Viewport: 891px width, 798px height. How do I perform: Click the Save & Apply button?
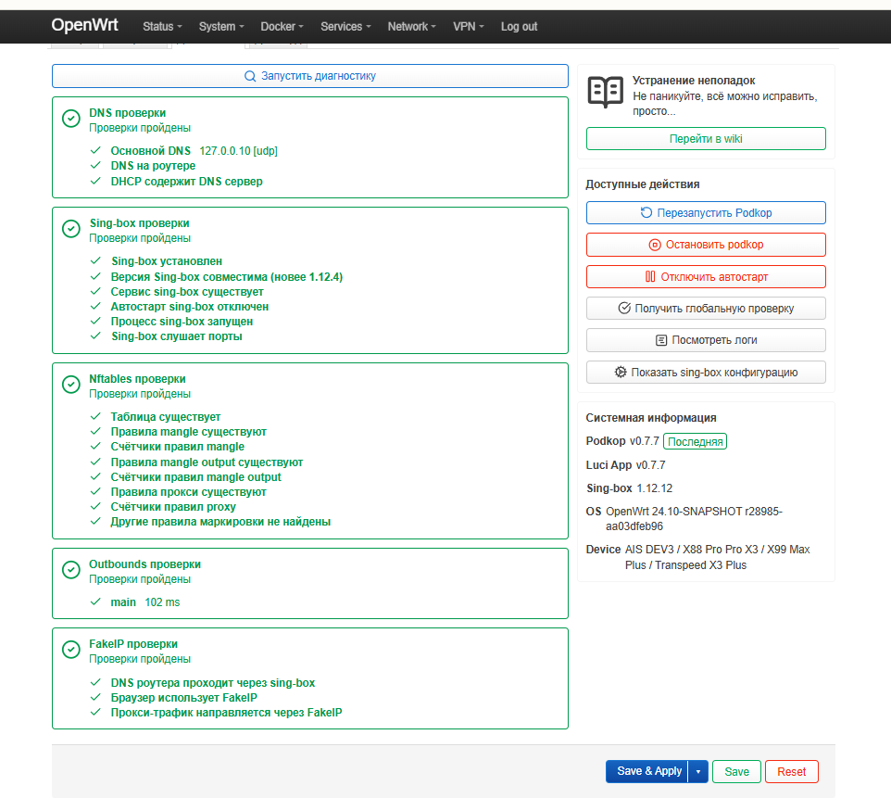[x=647, y=772]
